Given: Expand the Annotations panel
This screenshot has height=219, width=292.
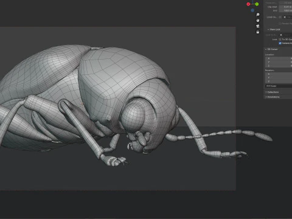Looking at the screenshot, I should (273, 97).
